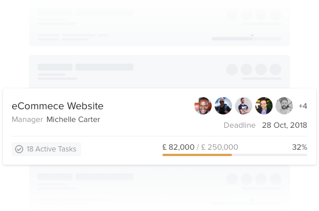Viewport: 319px width, 211px height.
Task: Select the faded placeholder project card above
Action: [x=159, y=72]
